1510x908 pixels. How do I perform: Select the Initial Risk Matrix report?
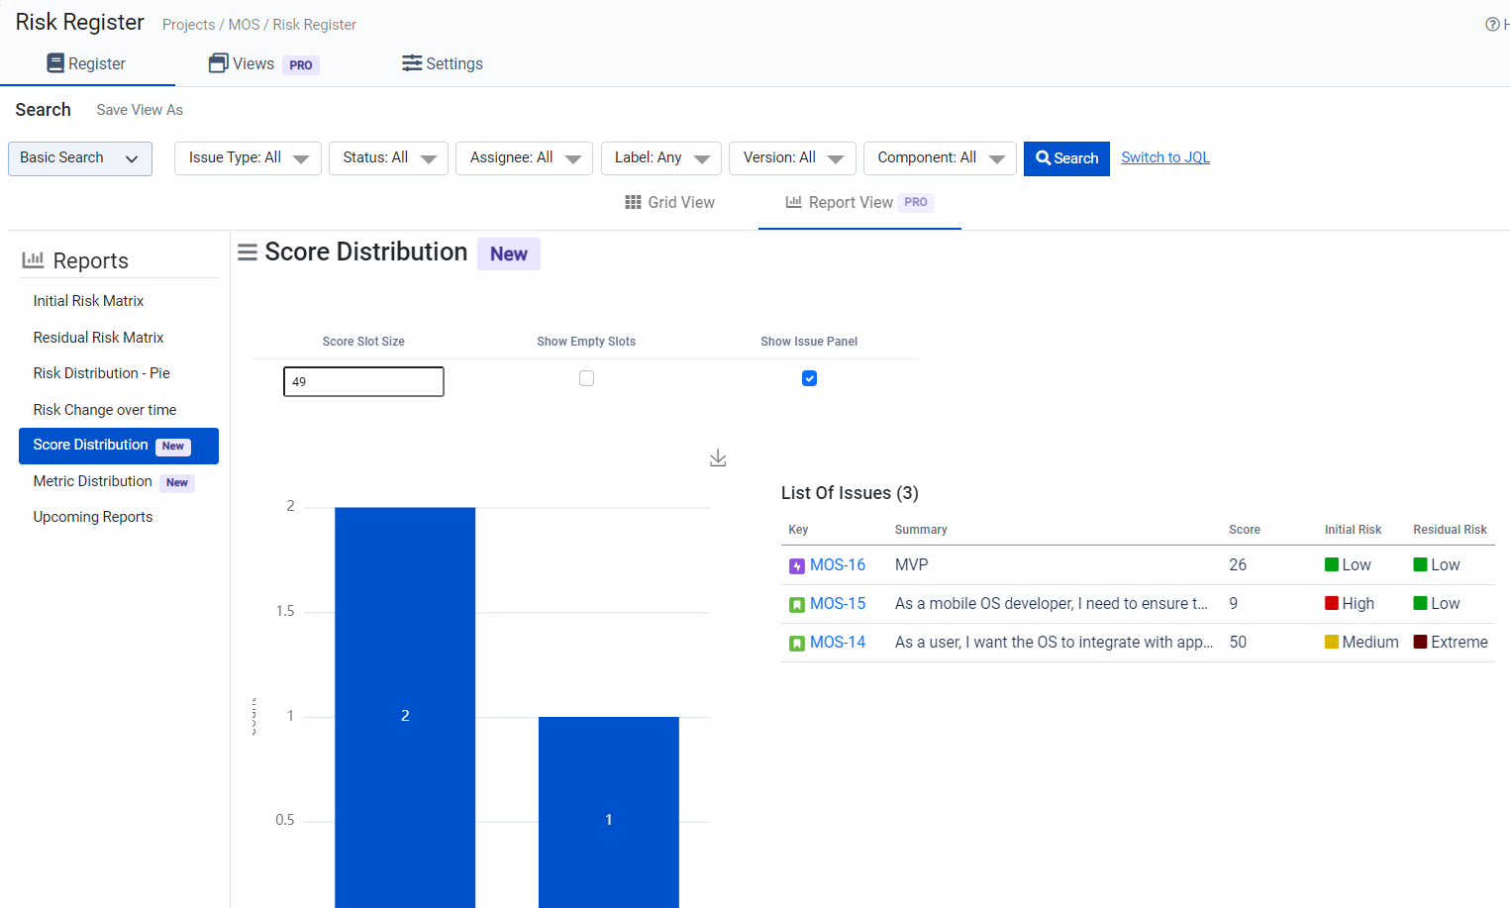88,301
